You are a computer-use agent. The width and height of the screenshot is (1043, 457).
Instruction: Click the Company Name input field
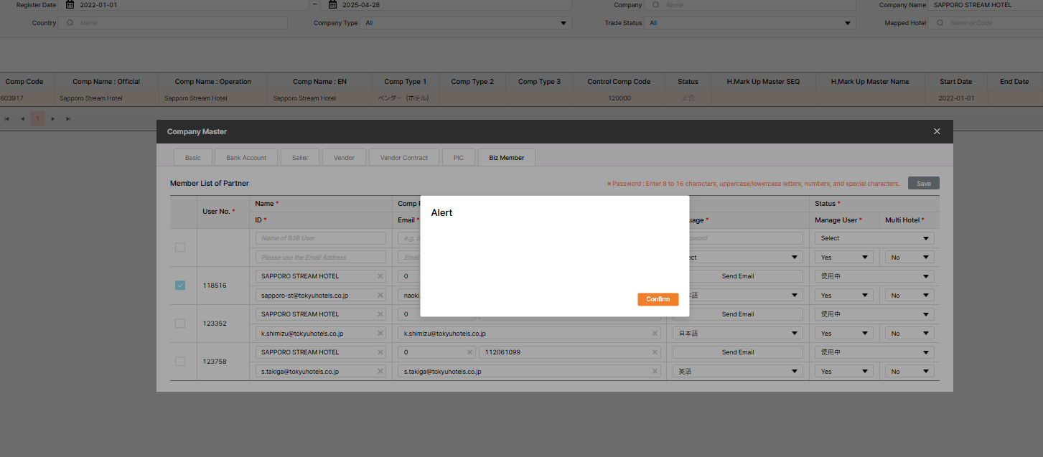coord(985,5)
